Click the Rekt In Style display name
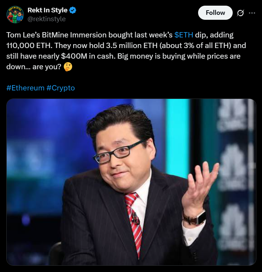This screenshot has width=262, height=272. pos(47,10)
